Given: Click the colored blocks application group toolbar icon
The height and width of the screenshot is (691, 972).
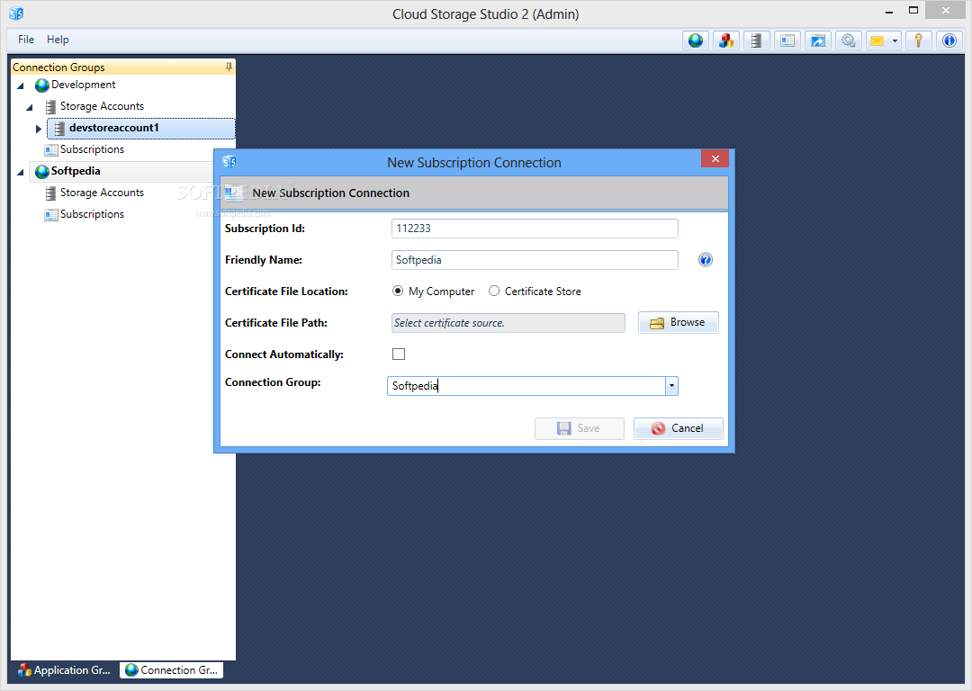Looking at the screenshot, I should coord(726,40).
